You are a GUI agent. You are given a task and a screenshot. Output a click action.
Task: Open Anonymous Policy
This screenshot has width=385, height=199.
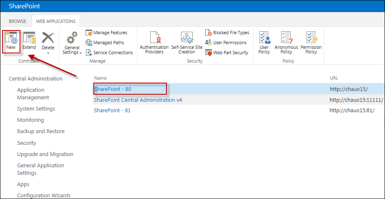tap(286, 43)
